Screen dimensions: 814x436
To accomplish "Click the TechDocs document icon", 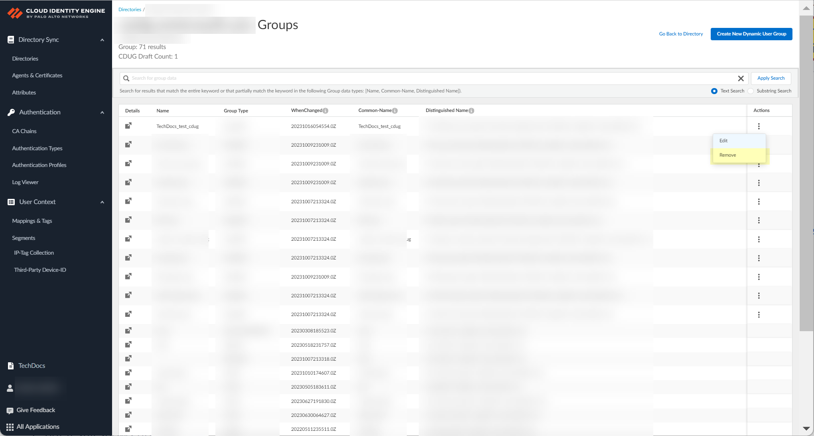I will [11, 366].
